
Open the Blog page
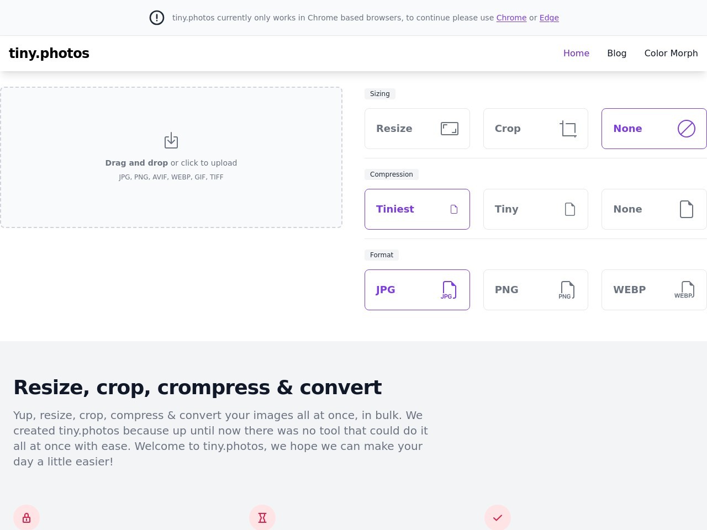[616, 53]
